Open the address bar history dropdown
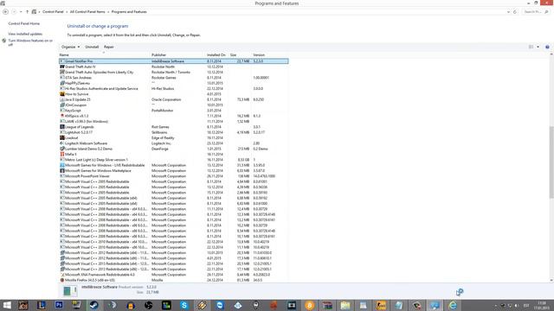The image size is (554, 311). pos(508,12)
